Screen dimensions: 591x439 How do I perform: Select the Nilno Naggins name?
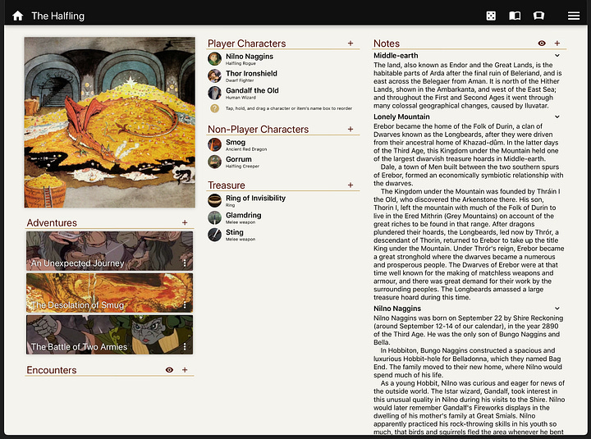pyautogui.click(x=250, y=56)
